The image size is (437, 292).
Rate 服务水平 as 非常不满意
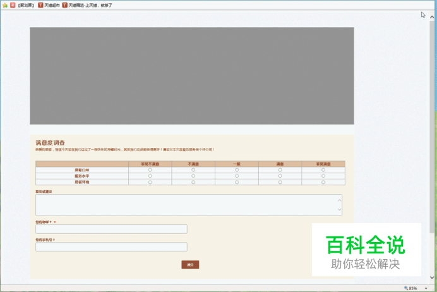point(150,176)
